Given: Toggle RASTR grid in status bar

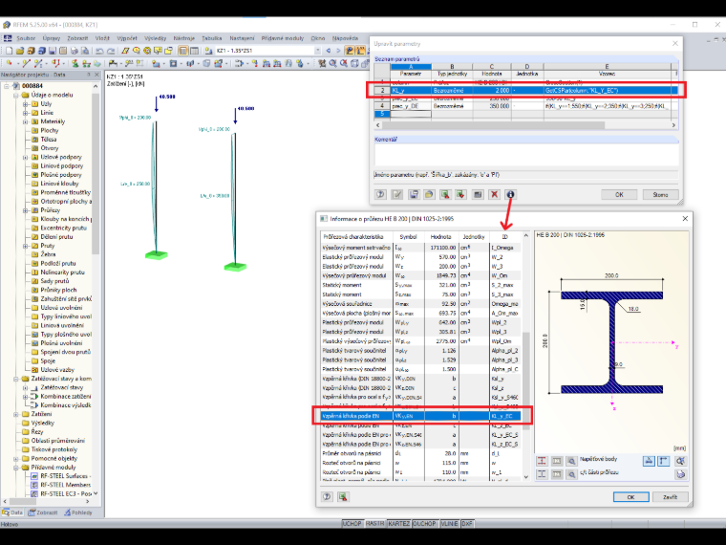Looking at the screenshot, I should point(374,524).
